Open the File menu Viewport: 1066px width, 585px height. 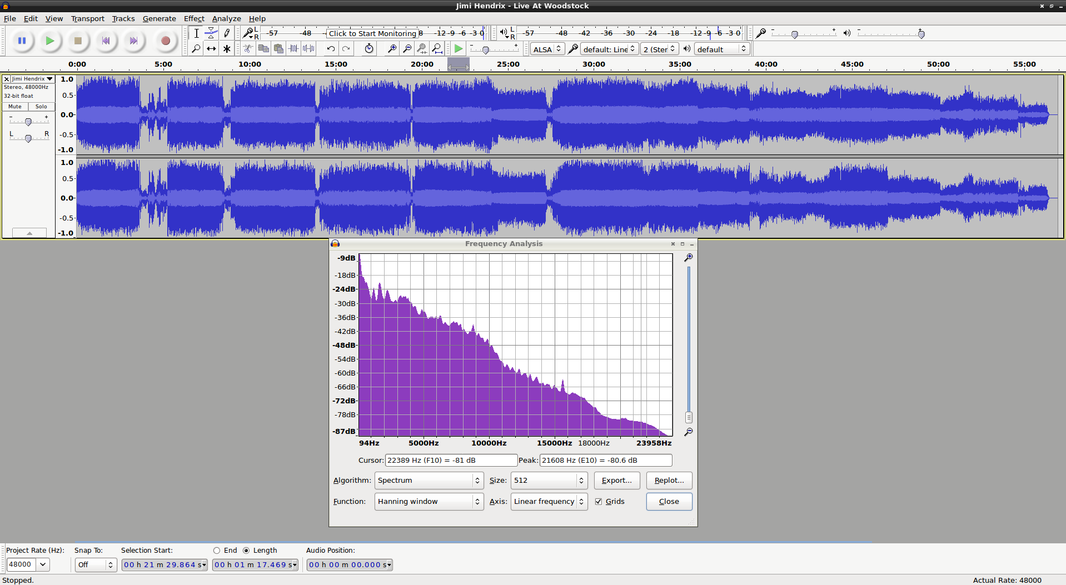point(10,18)
